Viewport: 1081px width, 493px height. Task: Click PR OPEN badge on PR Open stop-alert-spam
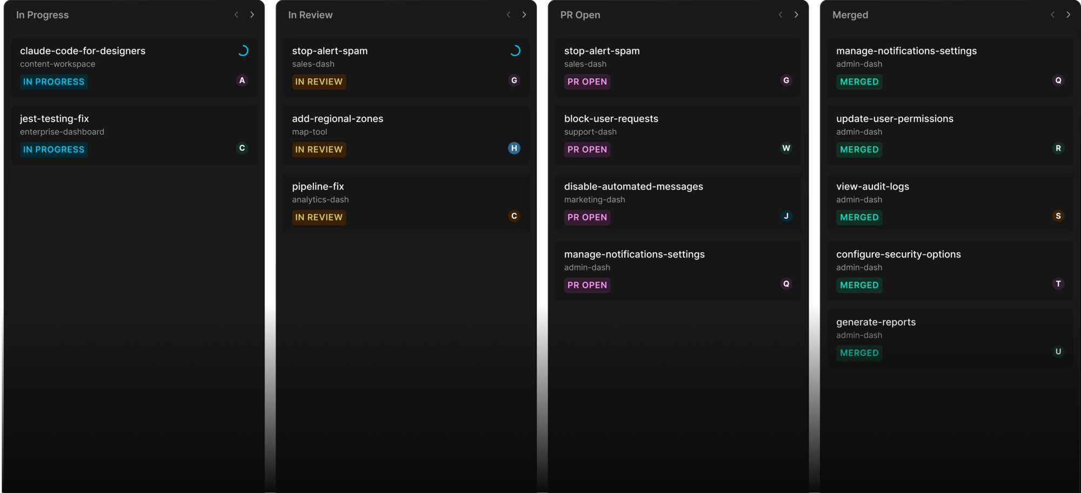pos(588,82)
